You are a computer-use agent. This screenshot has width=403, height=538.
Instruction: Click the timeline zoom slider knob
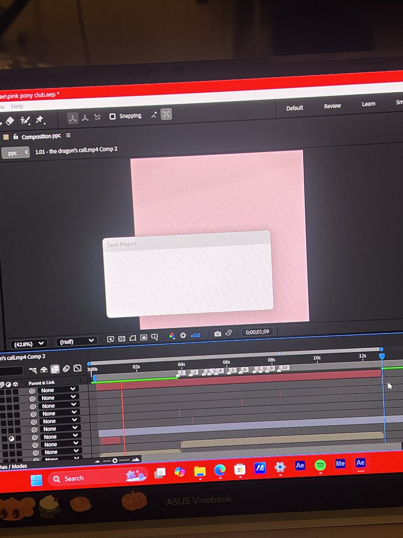click(x=115, y=460)
